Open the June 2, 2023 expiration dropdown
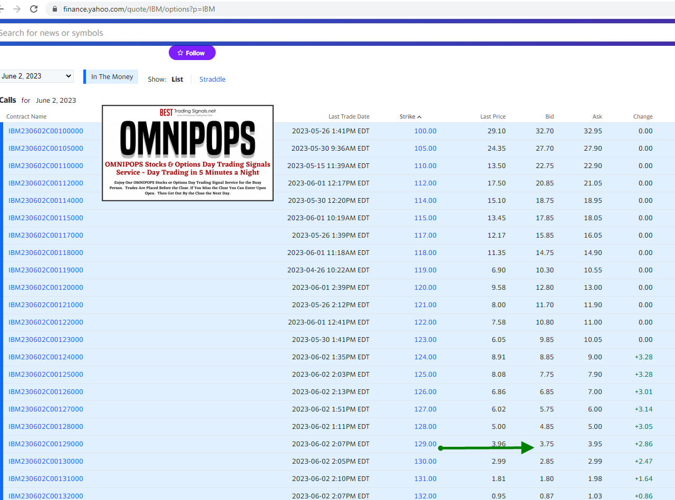 [x=36, y=76]
